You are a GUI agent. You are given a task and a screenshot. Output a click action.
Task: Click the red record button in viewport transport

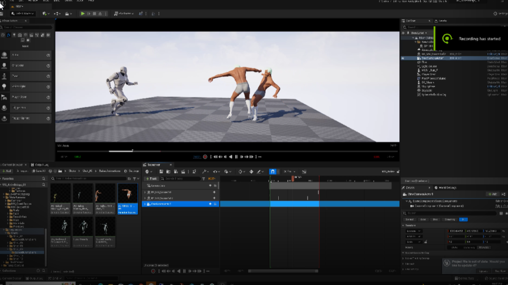point(204,157)
